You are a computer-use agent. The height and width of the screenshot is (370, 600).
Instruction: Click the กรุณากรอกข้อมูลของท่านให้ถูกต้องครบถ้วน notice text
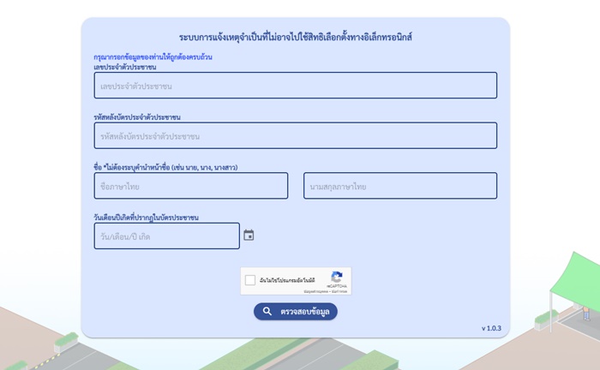[153, 57]
